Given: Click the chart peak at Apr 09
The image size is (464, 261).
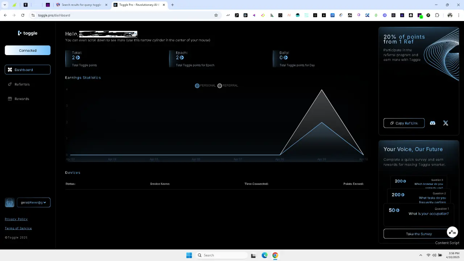Looking at the screenshot, I should [322, 90].
